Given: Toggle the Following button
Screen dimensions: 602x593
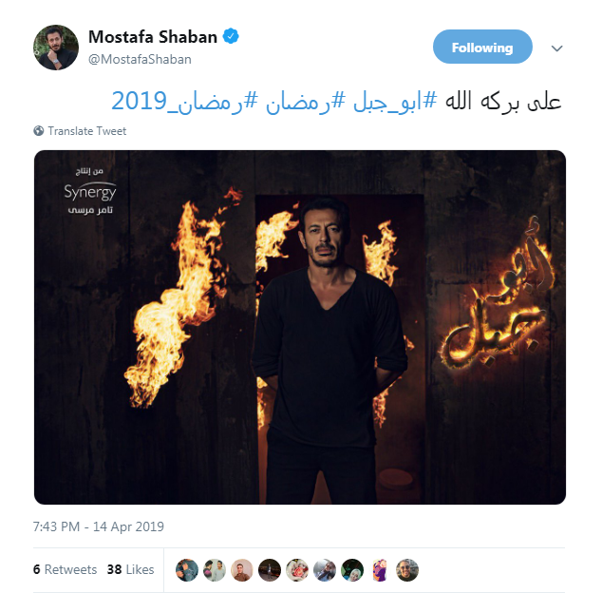Looking at the screenshot, I should 482,47.
